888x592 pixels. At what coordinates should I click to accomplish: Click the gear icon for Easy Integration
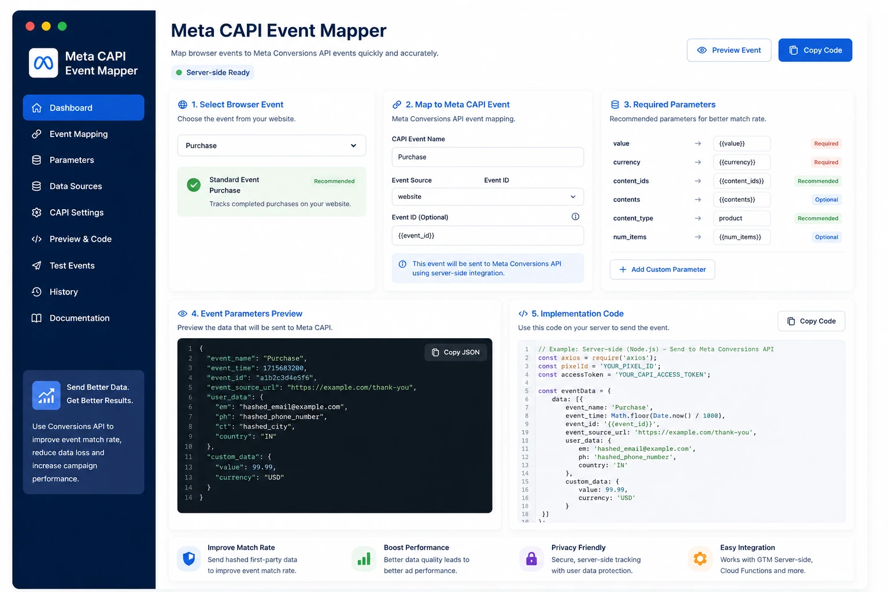pos(700,559)
